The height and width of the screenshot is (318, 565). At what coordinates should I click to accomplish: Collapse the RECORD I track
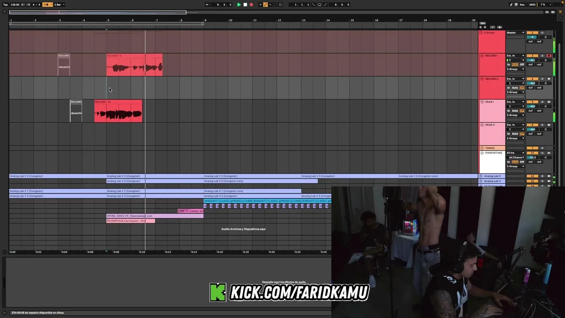(x=482, y=56)
